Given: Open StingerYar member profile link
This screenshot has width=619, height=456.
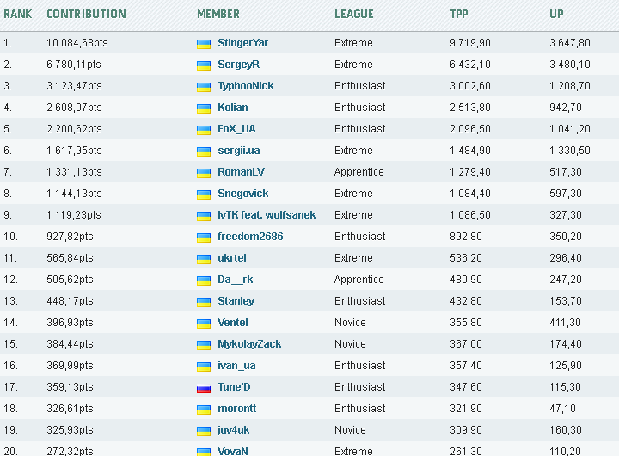Looking at the screenshot, I should pyautogui.click(x=242, y=43).
